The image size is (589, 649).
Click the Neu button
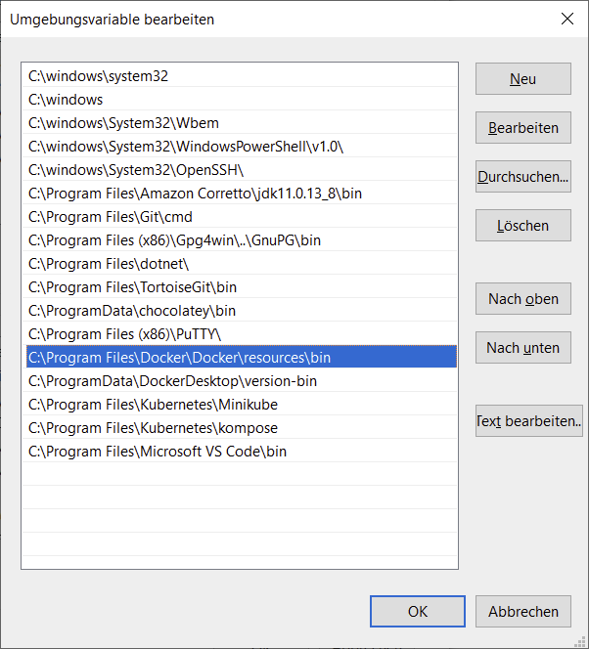pyautogui.click(x=523, y=78)
